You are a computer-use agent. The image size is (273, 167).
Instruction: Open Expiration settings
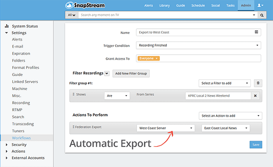pyautogui.click(x=21, y=53)
